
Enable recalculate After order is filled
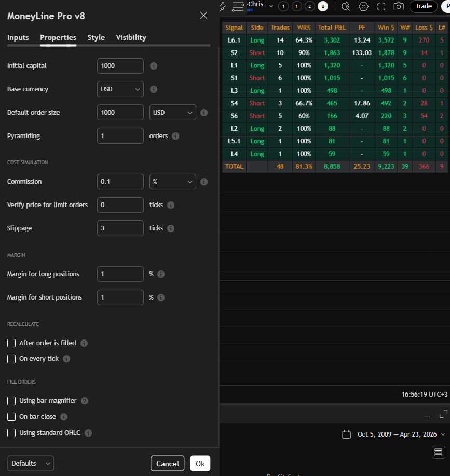11,343
